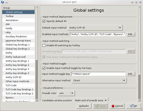Open Default input method dropdown
143x111 pixels.
click(95, 28)
